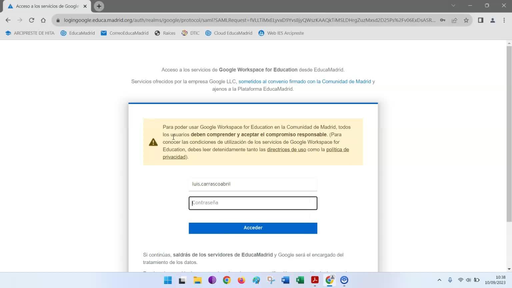Open the Paint palette app on the taskbar
This screenshot has width=512, height=288.
point(256,280)
